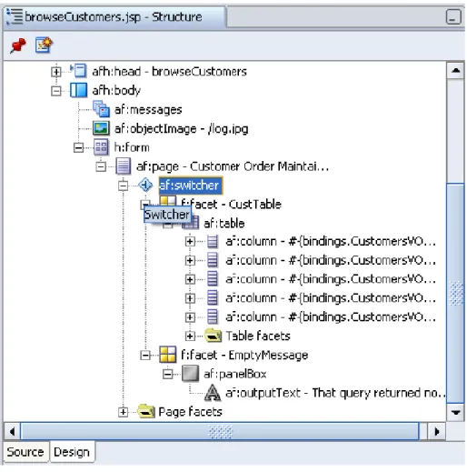
Task: Click the afh:head page icon
Action: 78,71
